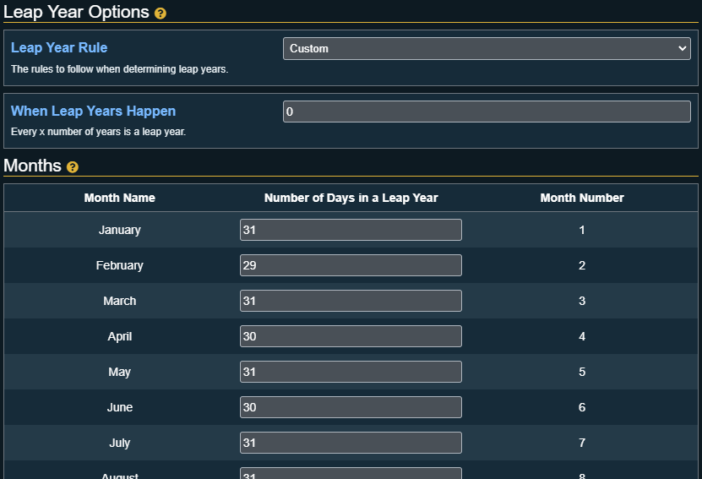The width and height of the screenshot is (702, 479).
Task: Click the Month Name column header
Action: click(x=120, y=198)
